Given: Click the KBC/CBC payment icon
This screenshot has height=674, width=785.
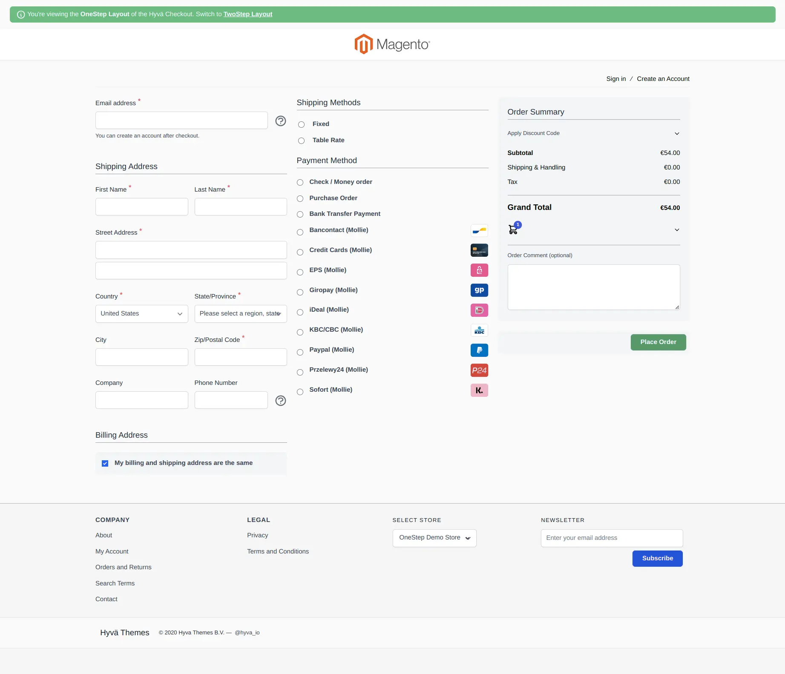Looking at the screenshot, I should pos(479,330).
